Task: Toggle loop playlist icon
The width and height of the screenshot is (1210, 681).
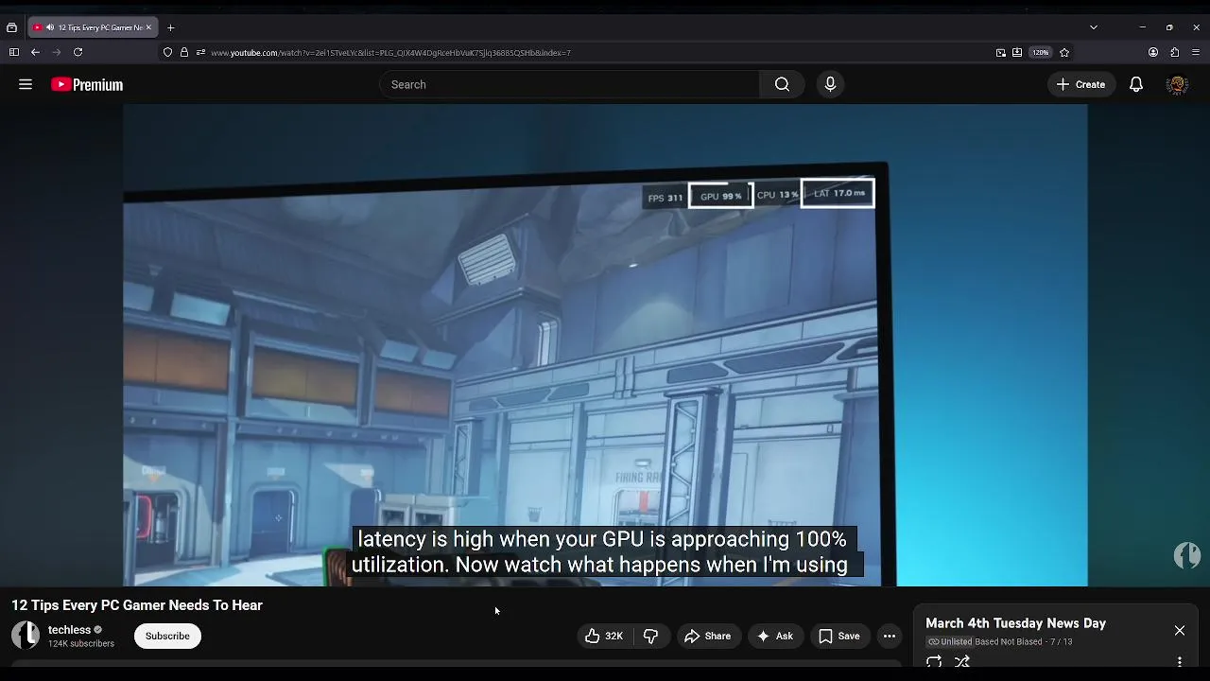Action: (934, 662)
